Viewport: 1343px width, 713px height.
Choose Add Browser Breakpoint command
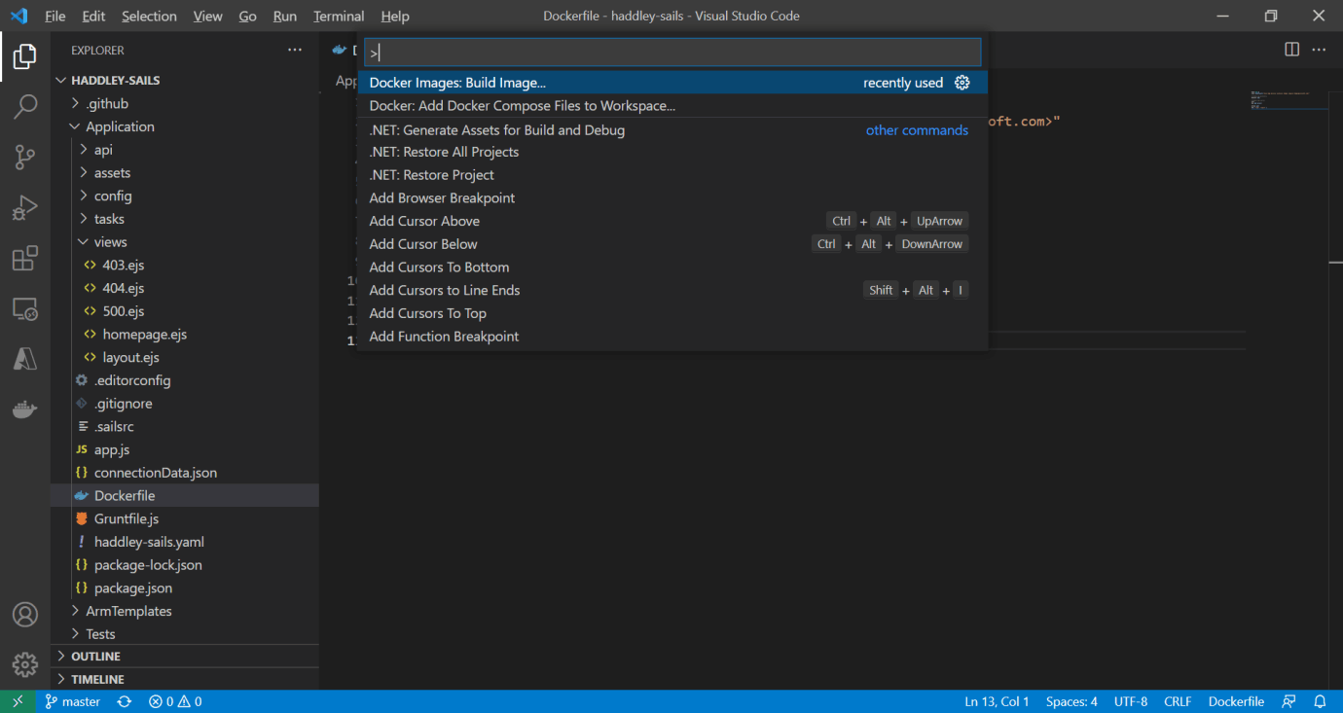672,198
